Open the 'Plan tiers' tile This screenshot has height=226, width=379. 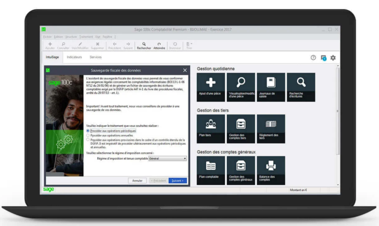[x=211, y=129]
